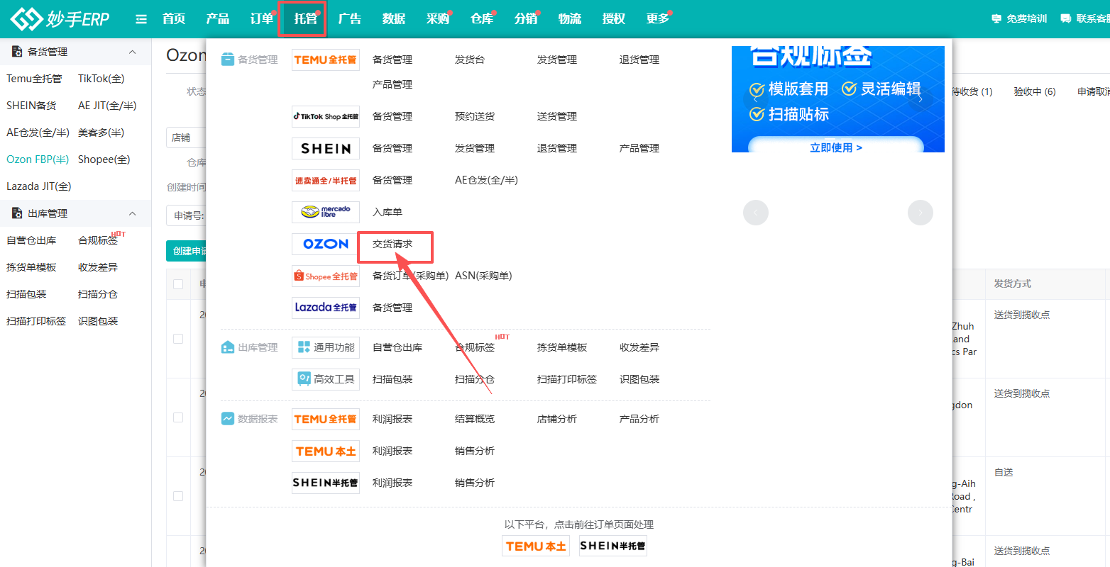This screenshot has width=1110, height=567.
Task: Select Ozon FBP(半) in sidebar
Action: (x=38, y=159)
